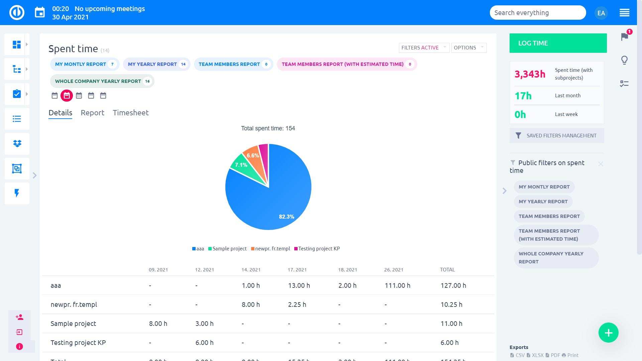Select the highlighted red calendar period icon
642x361 pixels.
point(67,96)
